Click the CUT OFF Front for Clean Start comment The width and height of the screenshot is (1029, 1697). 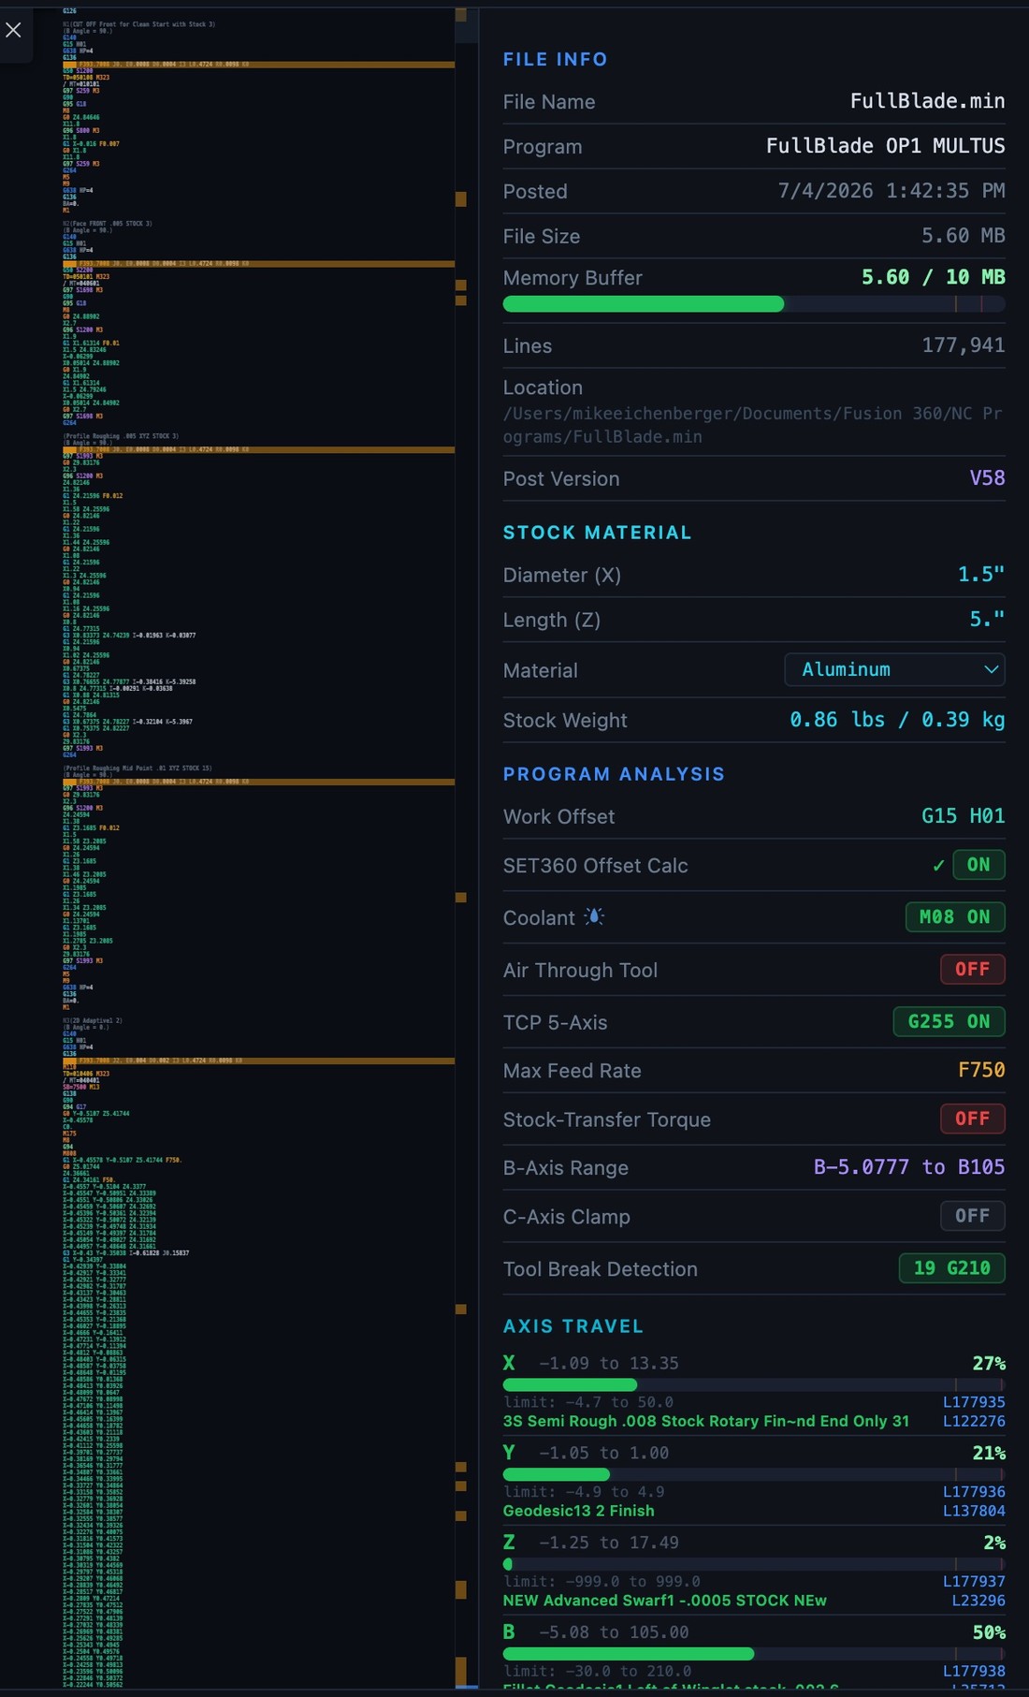pos(138,24)
